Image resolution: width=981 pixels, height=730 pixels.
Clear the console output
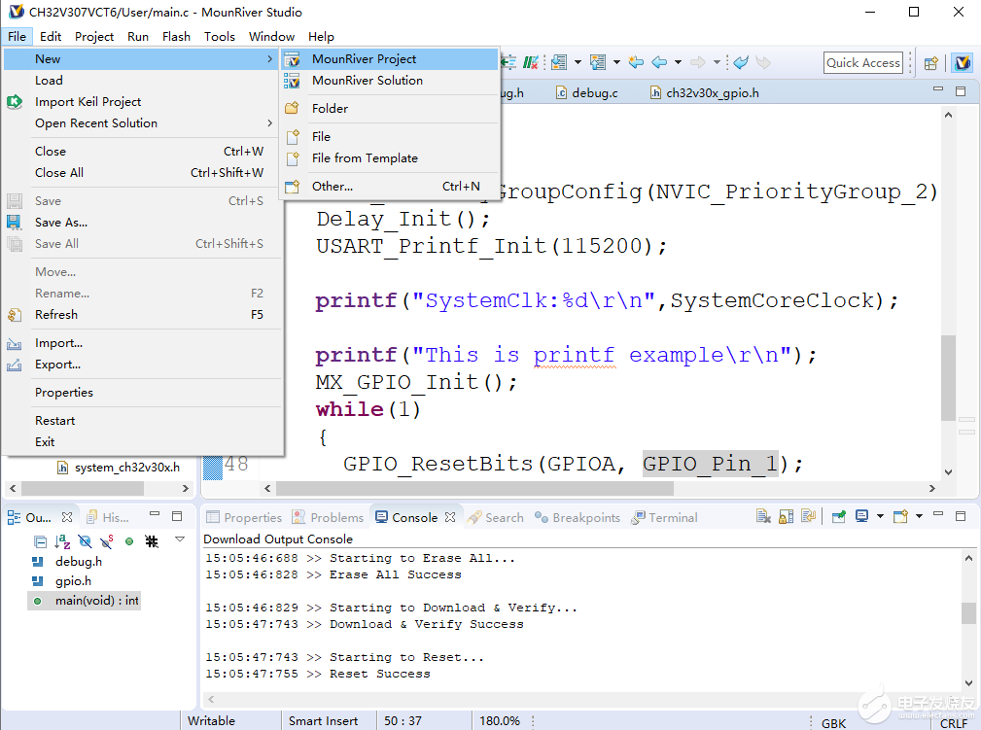tap(763, 516)
